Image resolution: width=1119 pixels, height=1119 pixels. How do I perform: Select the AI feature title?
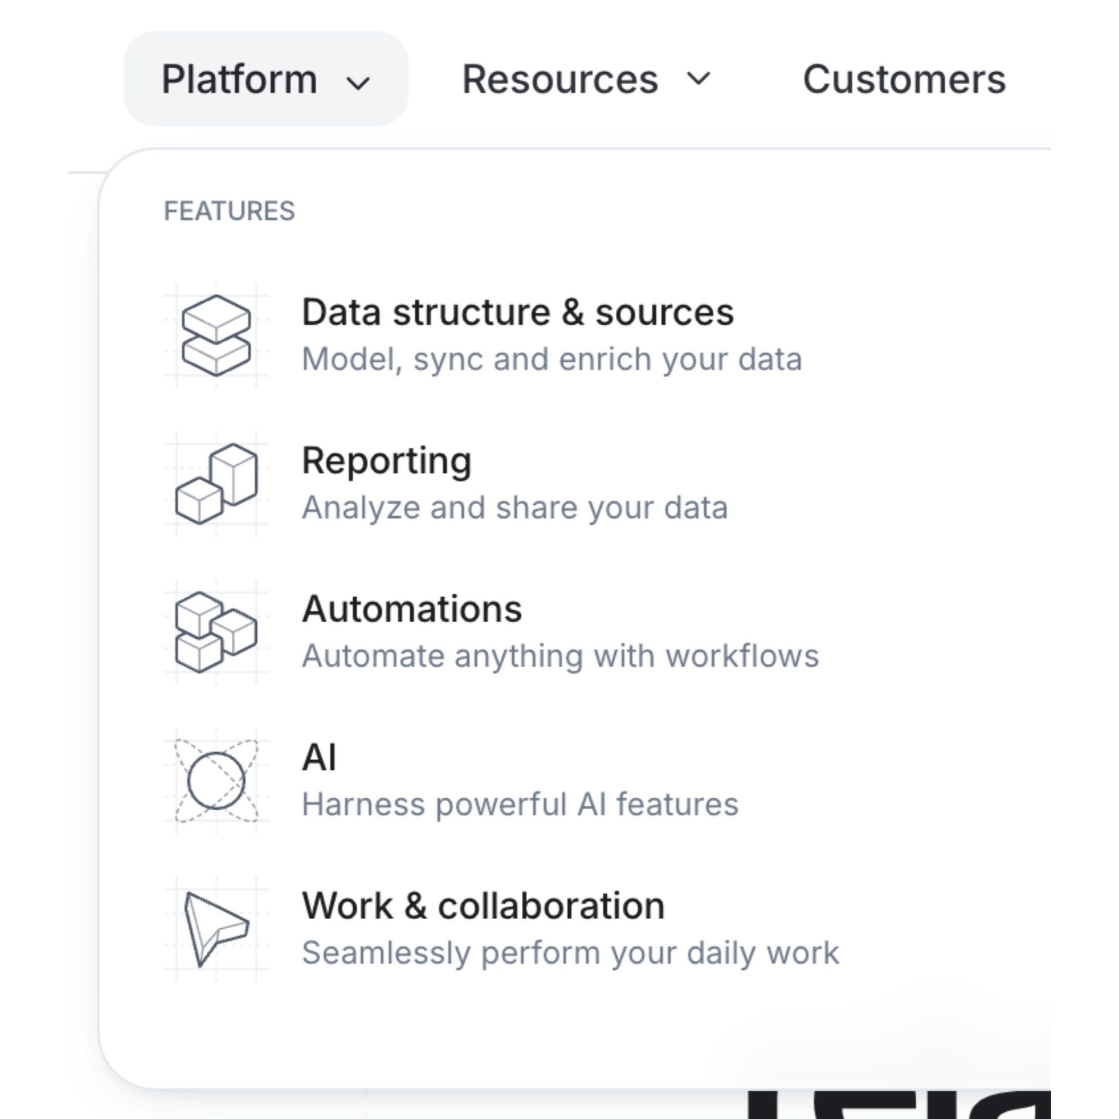pyautogui.click(x=319, y=758)
